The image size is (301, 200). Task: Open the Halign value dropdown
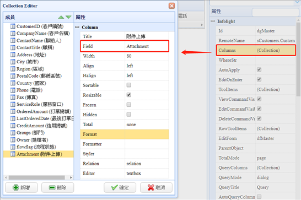pos(147,75)
